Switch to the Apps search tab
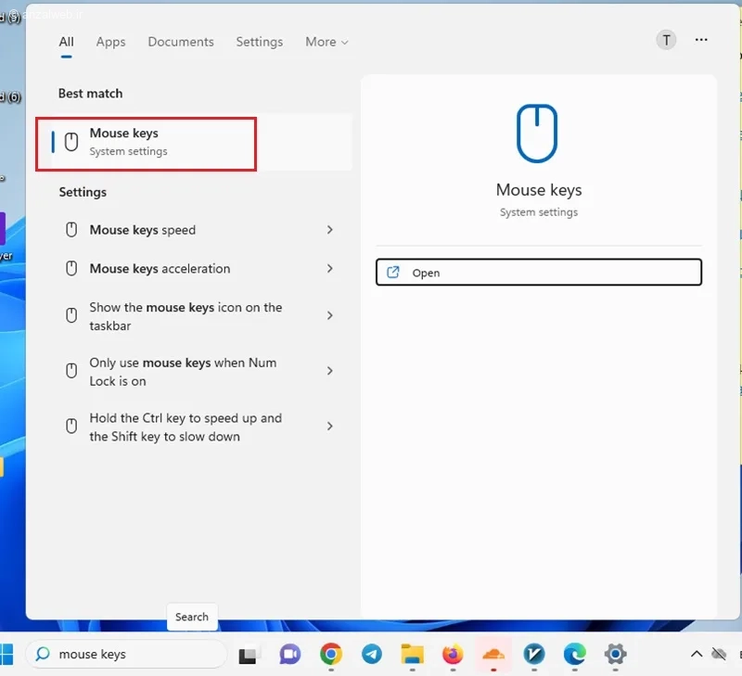This screenshot has height=676, width=742. pos(110,42)
